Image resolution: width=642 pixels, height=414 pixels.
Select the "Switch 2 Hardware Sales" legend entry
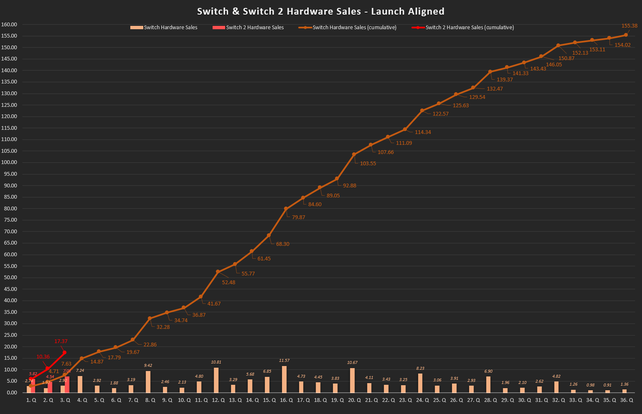pos(248,28)
